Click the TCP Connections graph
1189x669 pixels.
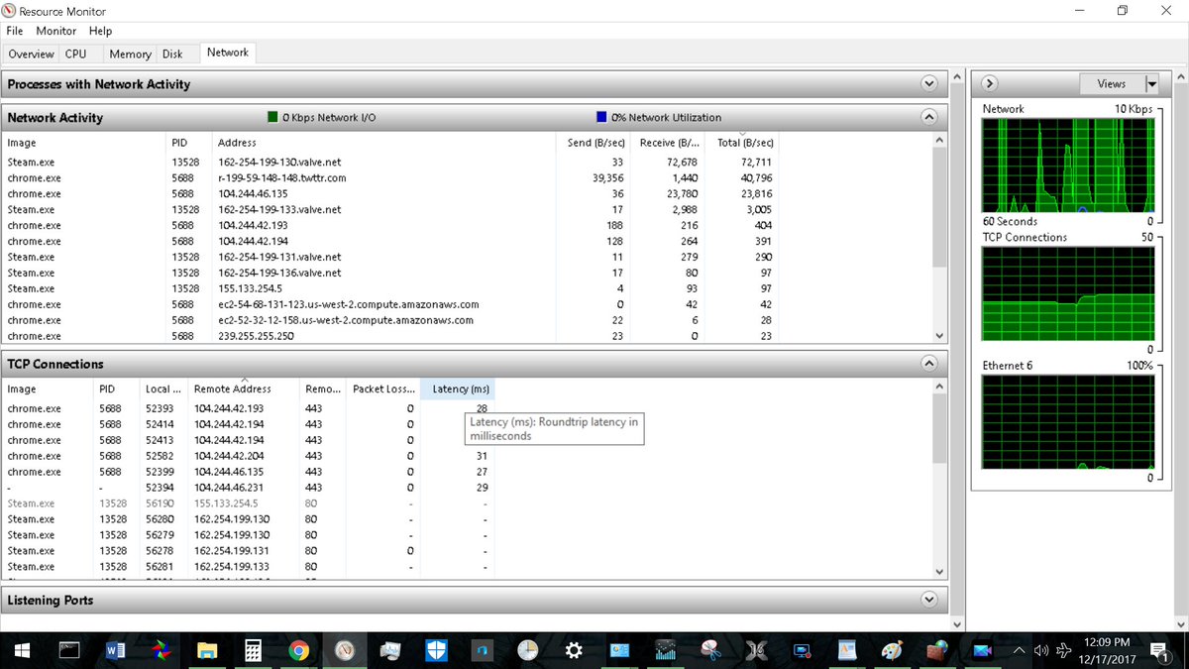(1068, 293)
